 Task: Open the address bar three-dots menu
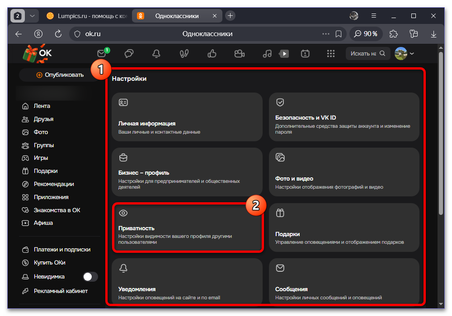click(x=326, y=34)
